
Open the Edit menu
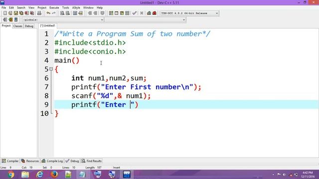pos(11,8)
